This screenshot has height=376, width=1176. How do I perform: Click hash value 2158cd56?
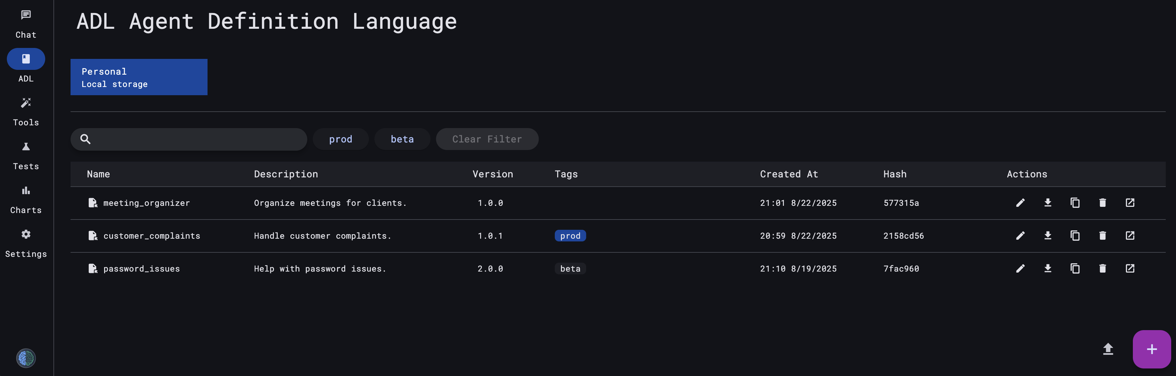[x=903, y=236]
